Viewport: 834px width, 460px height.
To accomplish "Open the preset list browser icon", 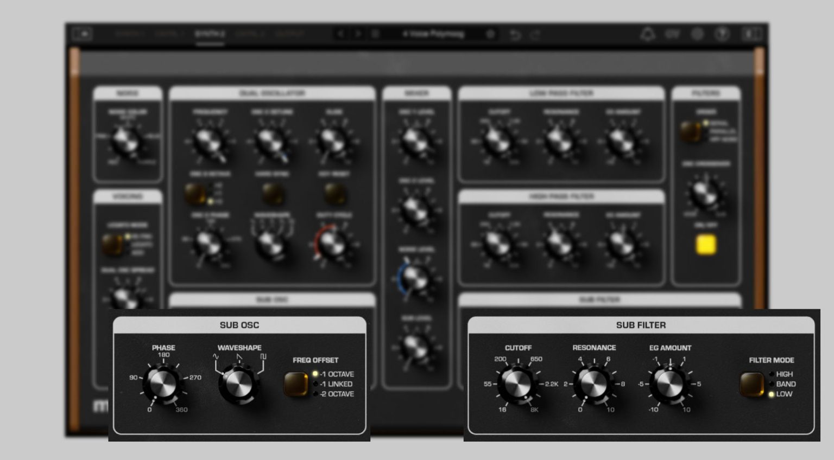I will (x=375, y=34).
